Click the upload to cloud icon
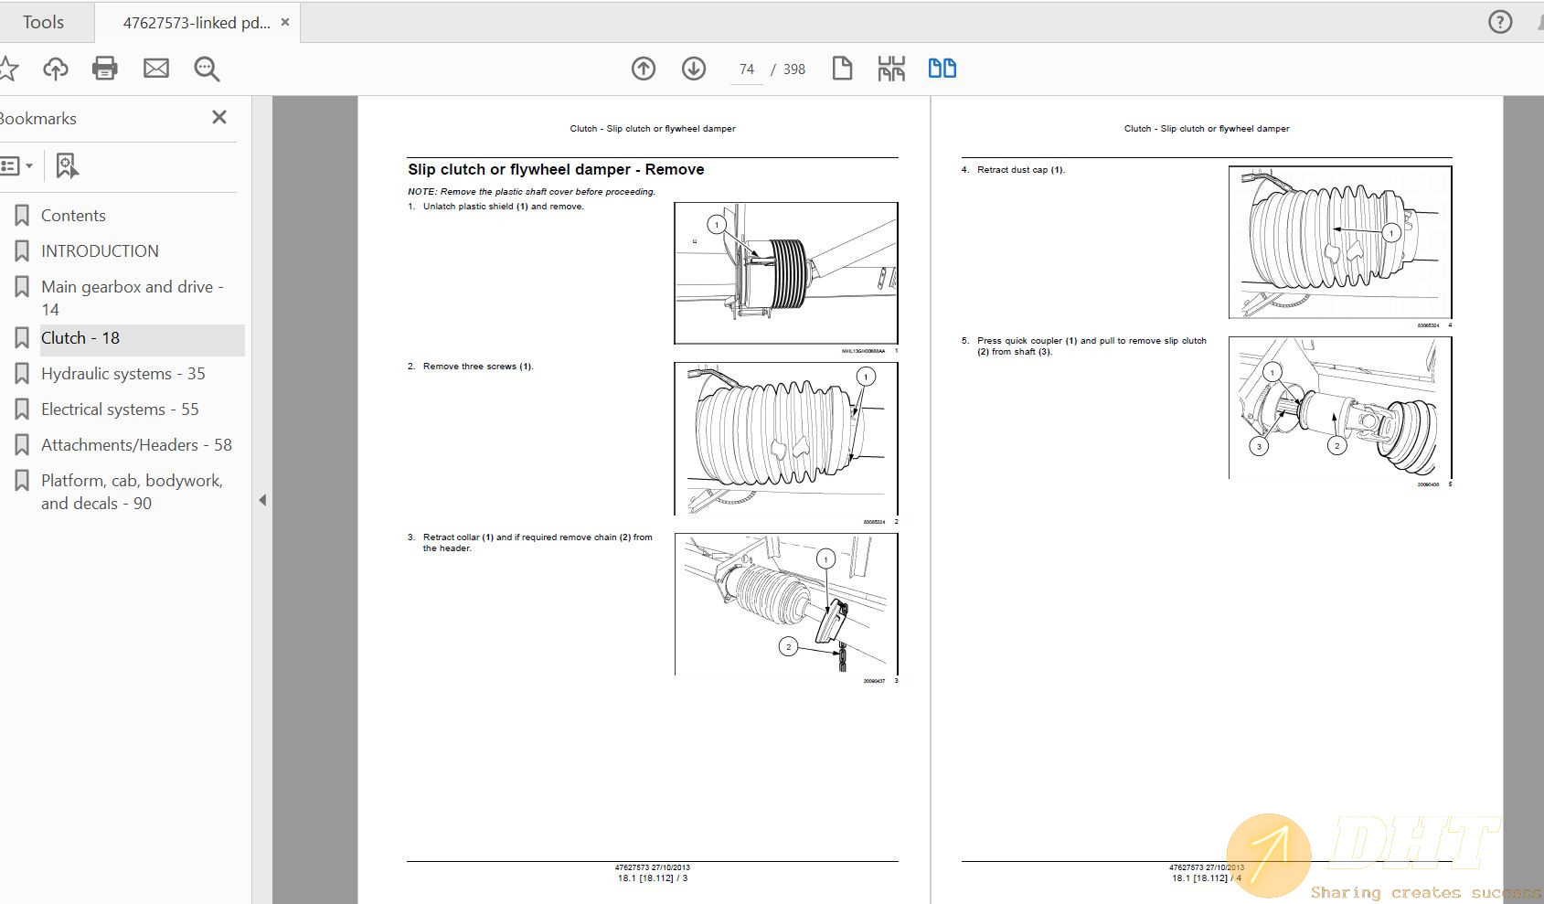Image resolution: width=1544 pixels, height=904 pixels. click(x=56, y=69)
